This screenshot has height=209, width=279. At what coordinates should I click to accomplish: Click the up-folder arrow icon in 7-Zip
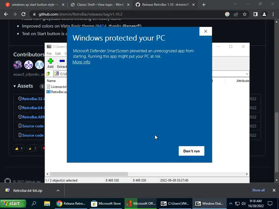(48, 73)
